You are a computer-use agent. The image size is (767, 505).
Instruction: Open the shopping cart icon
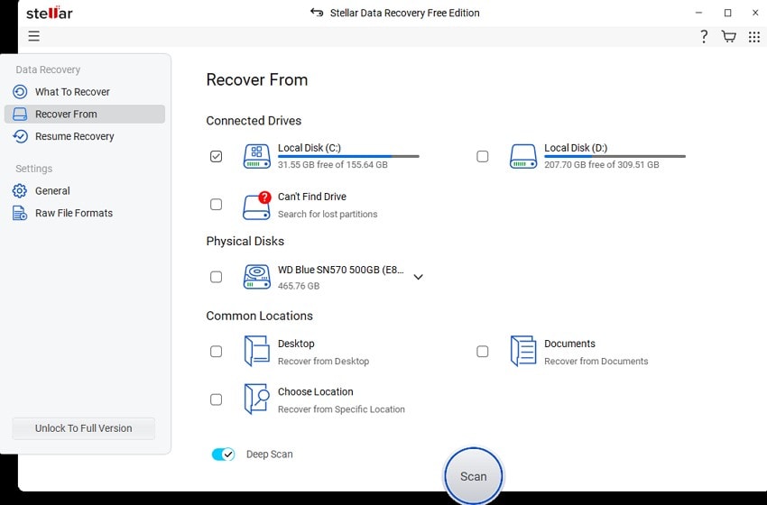[x=728, y=37]
